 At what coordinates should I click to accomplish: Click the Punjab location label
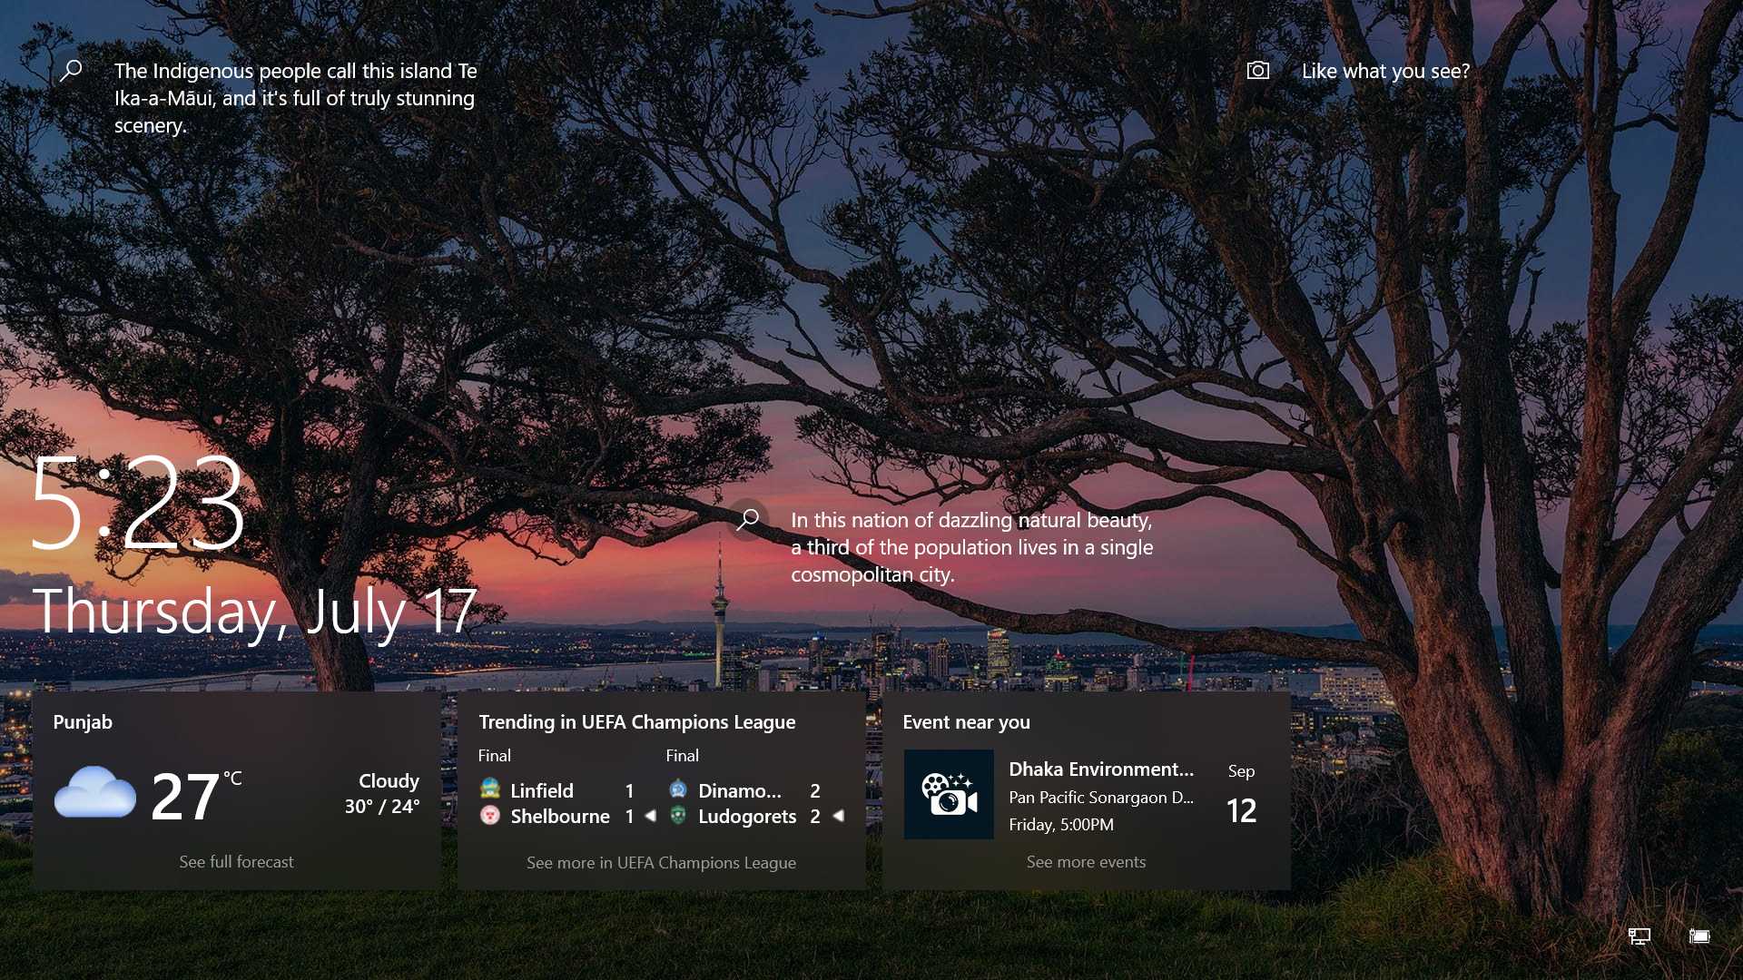pyautogui.click(x=83, y=722)
